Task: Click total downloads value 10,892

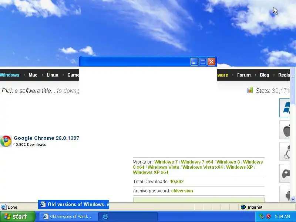Action: [x=177, y=182]
